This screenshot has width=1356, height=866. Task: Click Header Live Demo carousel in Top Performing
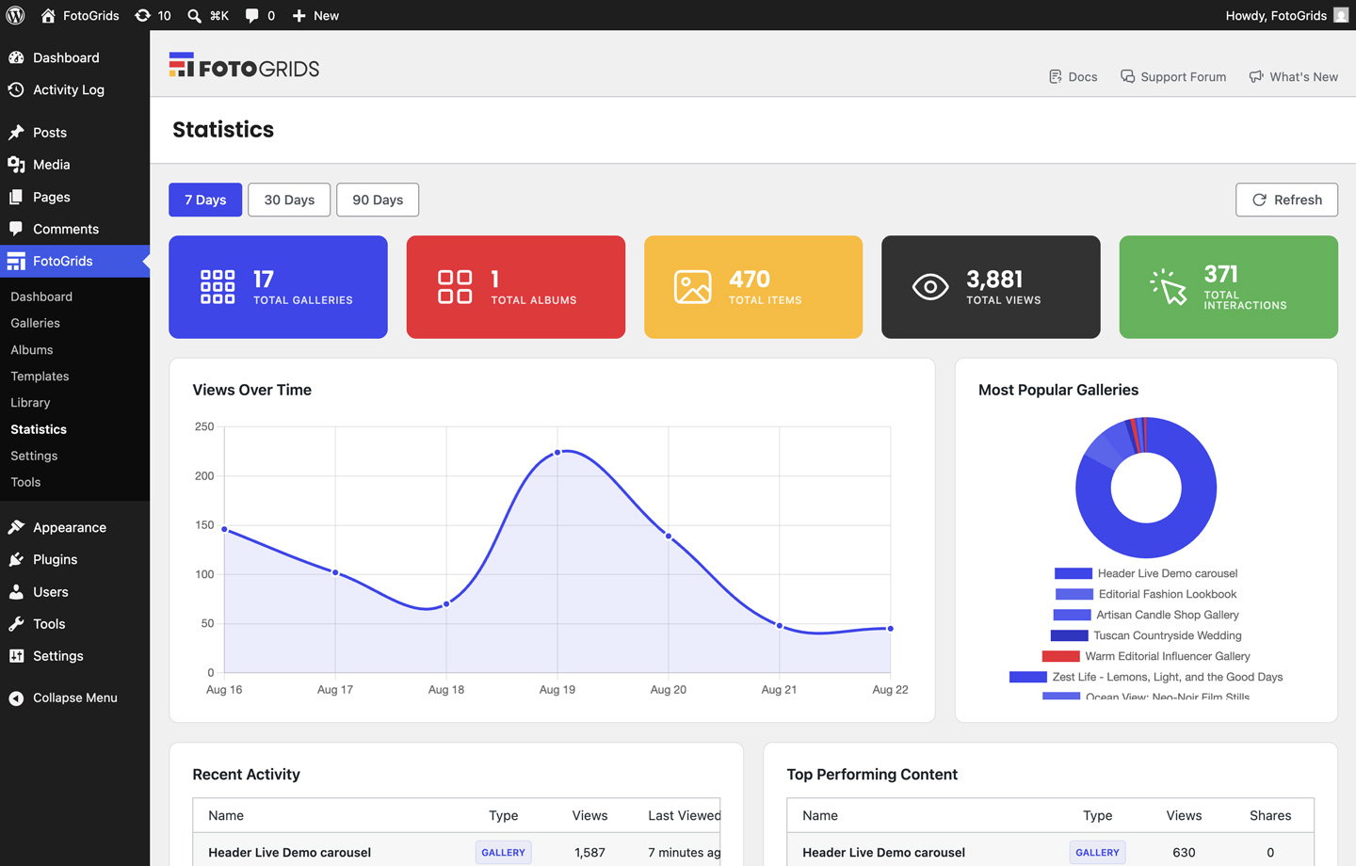point(883,852)
